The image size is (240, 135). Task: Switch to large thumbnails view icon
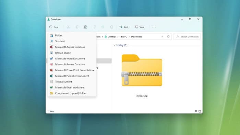tap(200, 111)
